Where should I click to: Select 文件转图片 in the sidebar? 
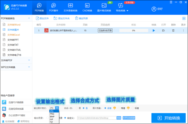point(13,30)
